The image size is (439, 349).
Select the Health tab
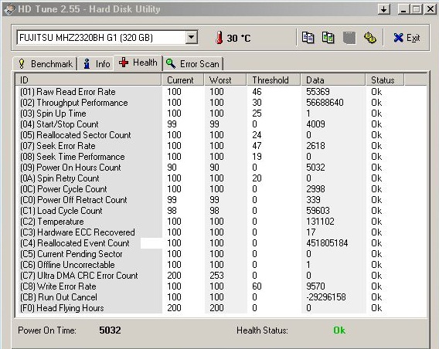tap(138, 63)
